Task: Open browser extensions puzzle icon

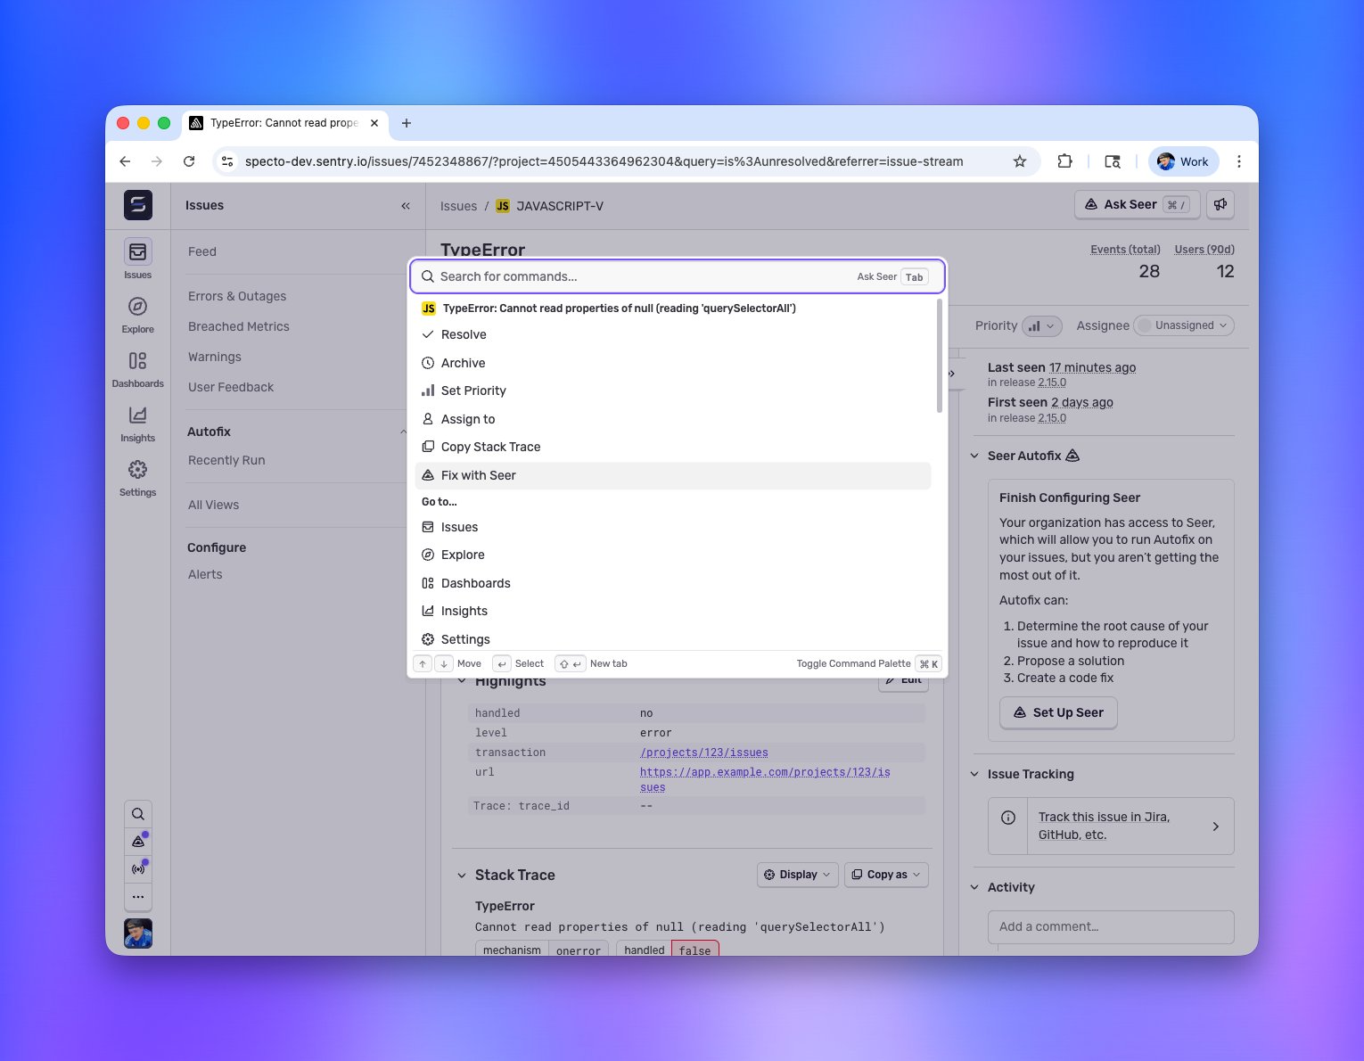Action: click(x=1064, y=161)
